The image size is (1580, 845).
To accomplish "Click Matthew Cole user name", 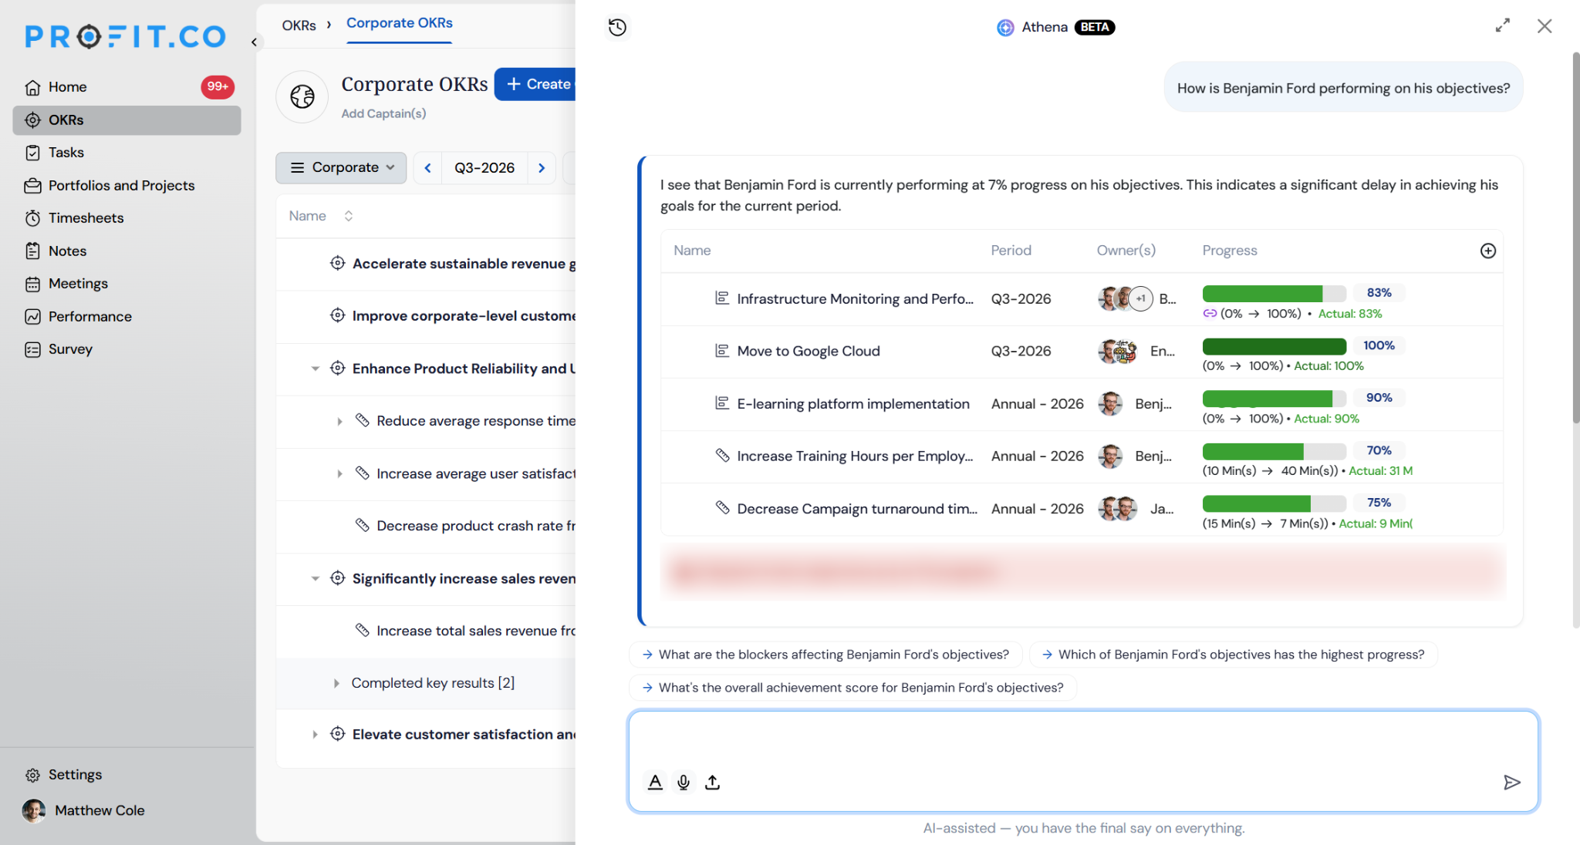I will [100, 810].
